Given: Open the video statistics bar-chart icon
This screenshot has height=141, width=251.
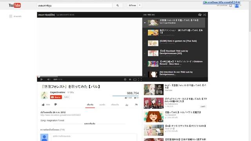Looking at the screenshot, I should click(127, 105).
